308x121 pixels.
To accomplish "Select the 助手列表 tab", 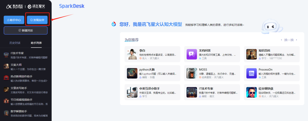I will click(x=36, y=43).
